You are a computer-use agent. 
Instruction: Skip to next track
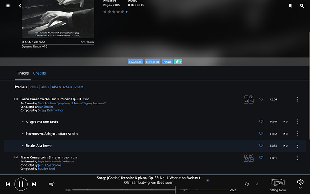(34, 184)
